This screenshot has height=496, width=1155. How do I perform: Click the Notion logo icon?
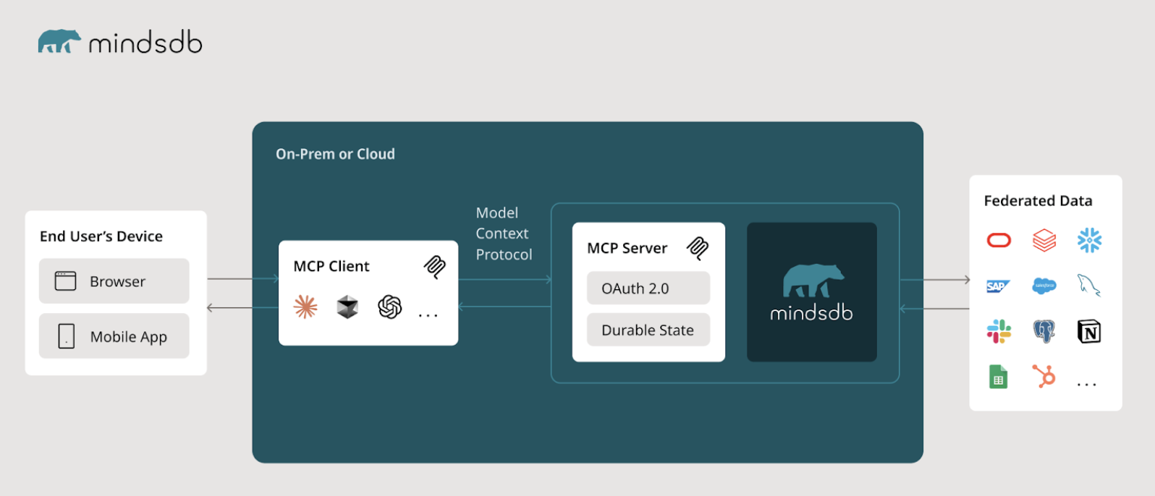click(1089, 331)
